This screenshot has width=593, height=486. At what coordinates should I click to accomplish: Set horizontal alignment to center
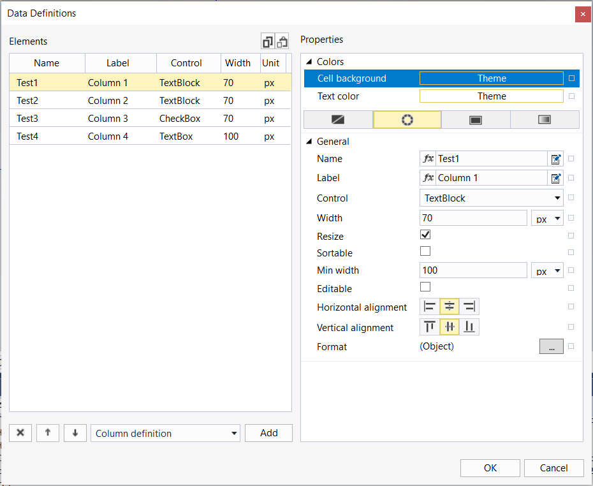(x=450, y=306)
